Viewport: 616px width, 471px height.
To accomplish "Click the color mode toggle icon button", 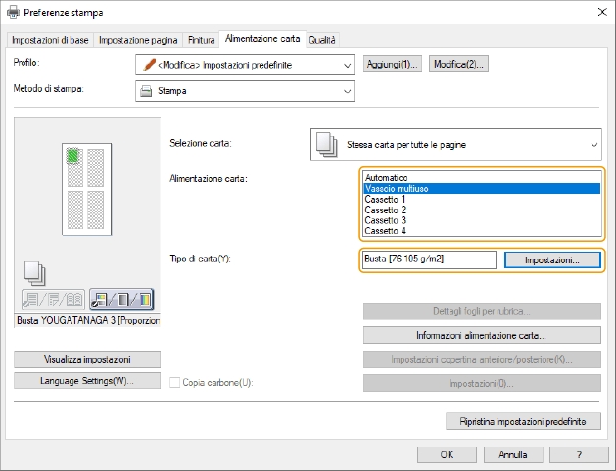I will click(120, 301).
